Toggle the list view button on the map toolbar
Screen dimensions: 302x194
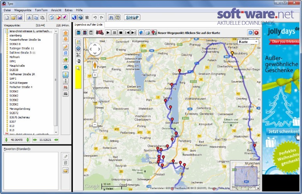click(x=91, y=33)
